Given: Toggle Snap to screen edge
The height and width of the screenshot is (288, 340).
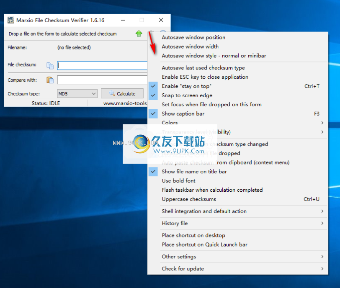Looking at the screenshot, I should pos(238,95).
